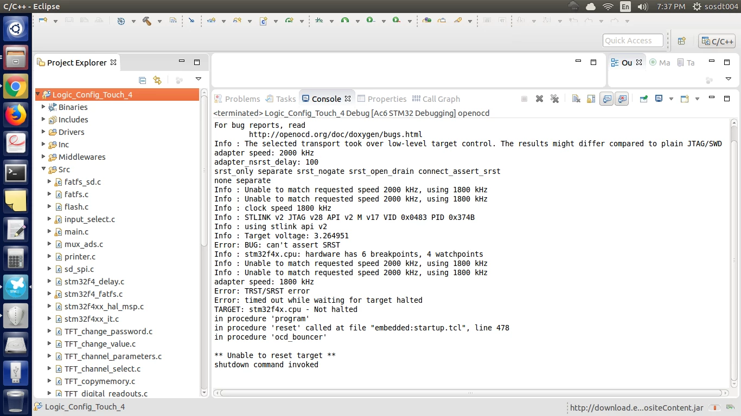Click the Open Console icon

coord(685,99)
